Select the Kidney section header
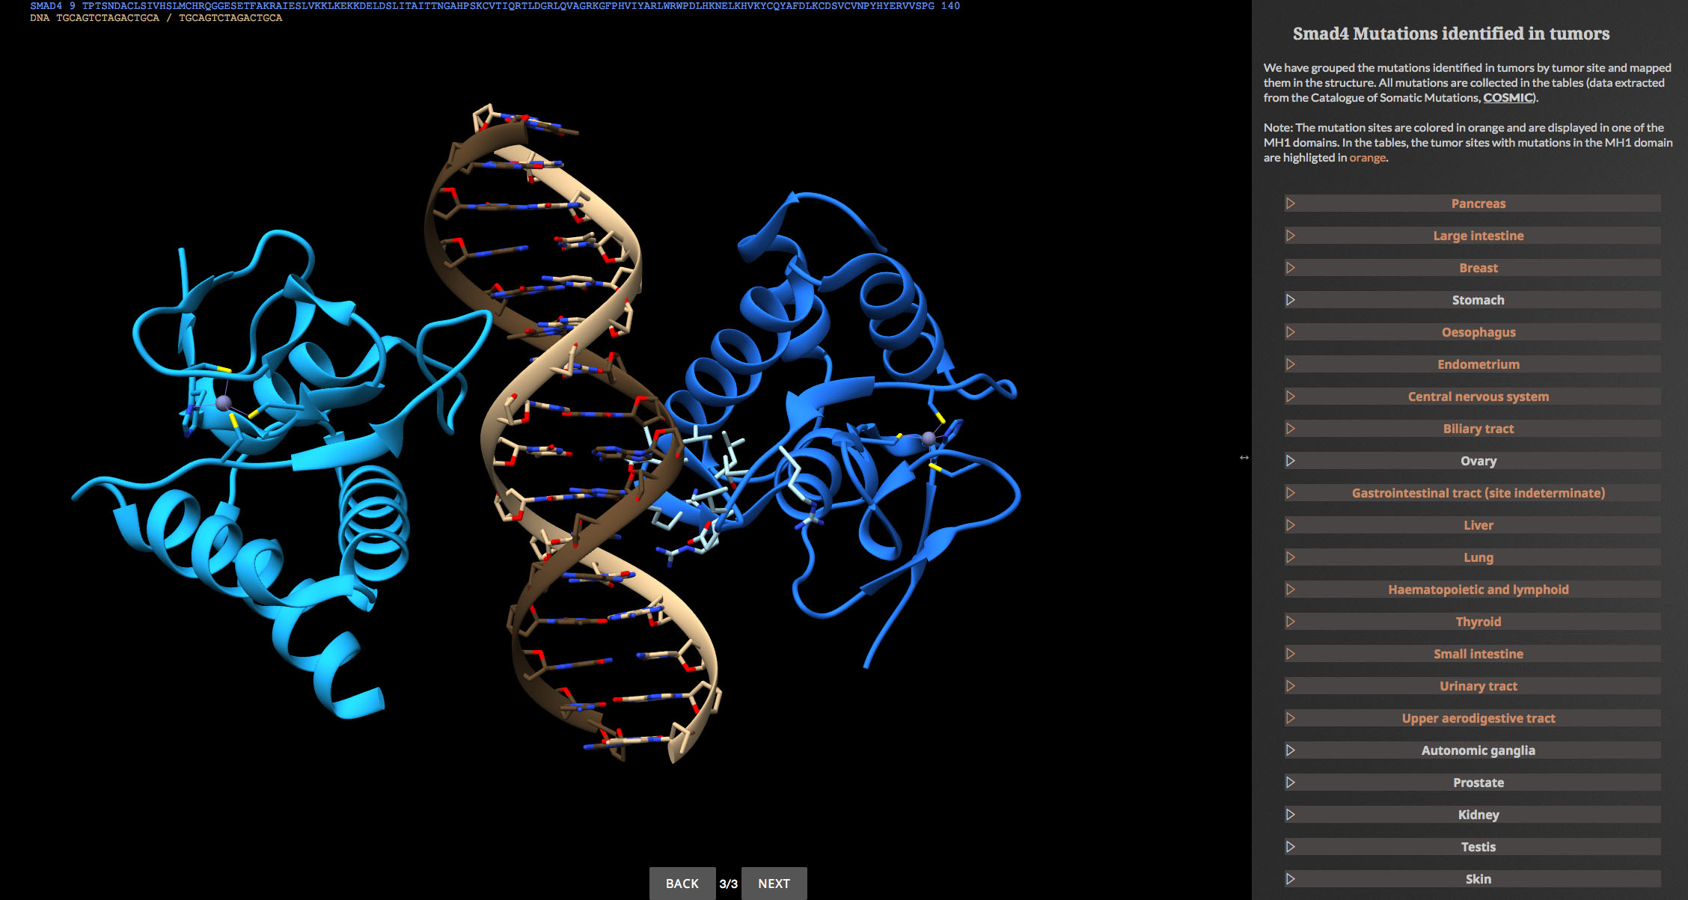 (x=1478, y=815)
